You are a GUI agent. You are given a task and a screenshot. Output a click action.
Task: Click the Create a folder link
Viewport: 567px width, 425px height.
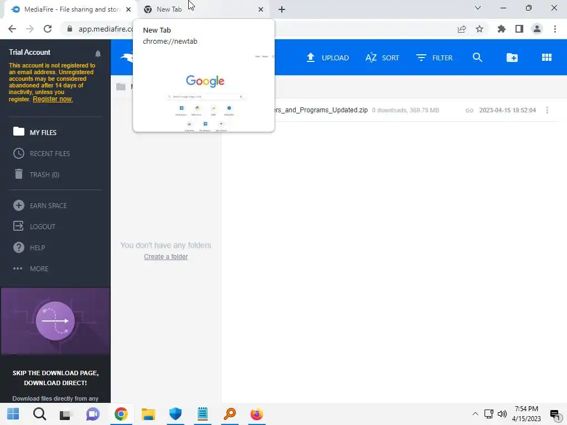pyautogui.click(x=166, y=257)
